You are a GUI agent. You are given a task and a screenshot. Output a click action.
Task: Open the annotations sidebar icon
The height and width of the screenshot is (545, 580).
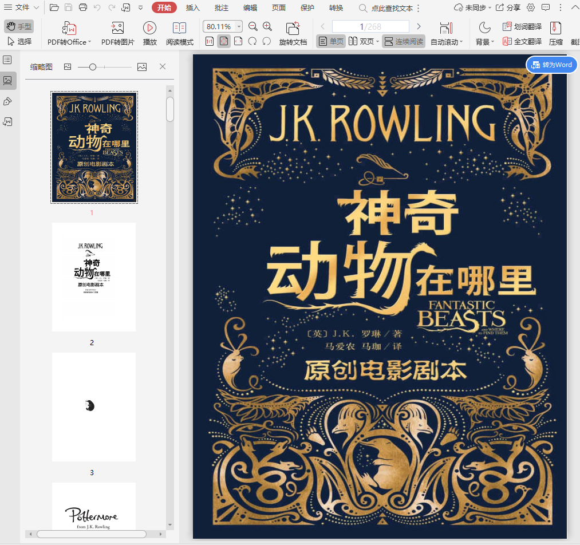coord(7,101)
